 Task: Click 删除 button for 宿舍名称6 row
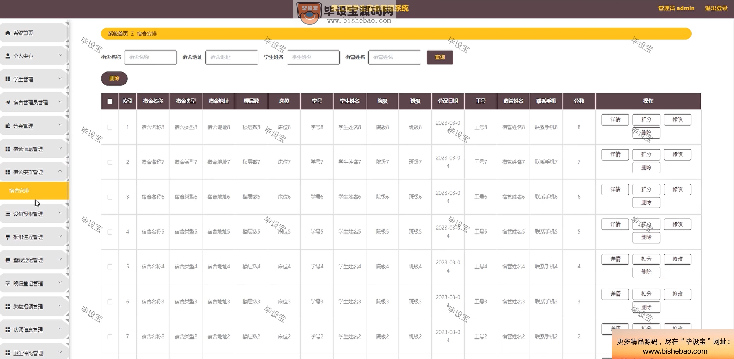click(x=646, y=202)
